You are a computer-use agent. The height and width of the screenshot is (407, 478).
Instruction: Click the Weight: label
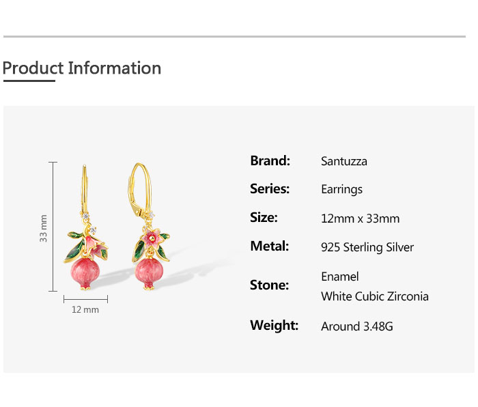pyautogui.click(x=275, y=325)
